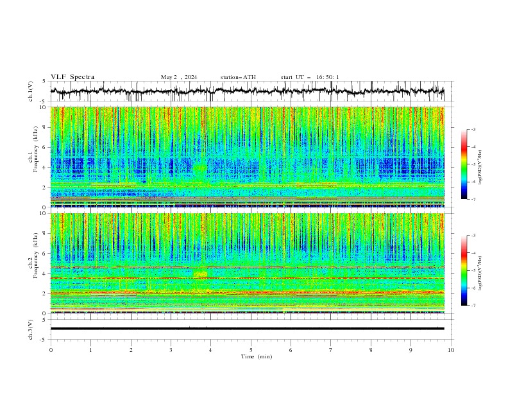508x393 pixels.
Task: Click the time axis tick '5'
Action: pos(251,350)
